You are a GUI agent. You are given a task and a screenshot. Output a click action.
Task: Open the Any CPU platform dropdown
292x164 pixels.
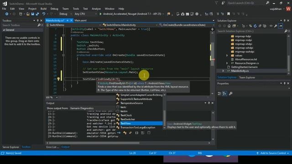coord(86,14)
